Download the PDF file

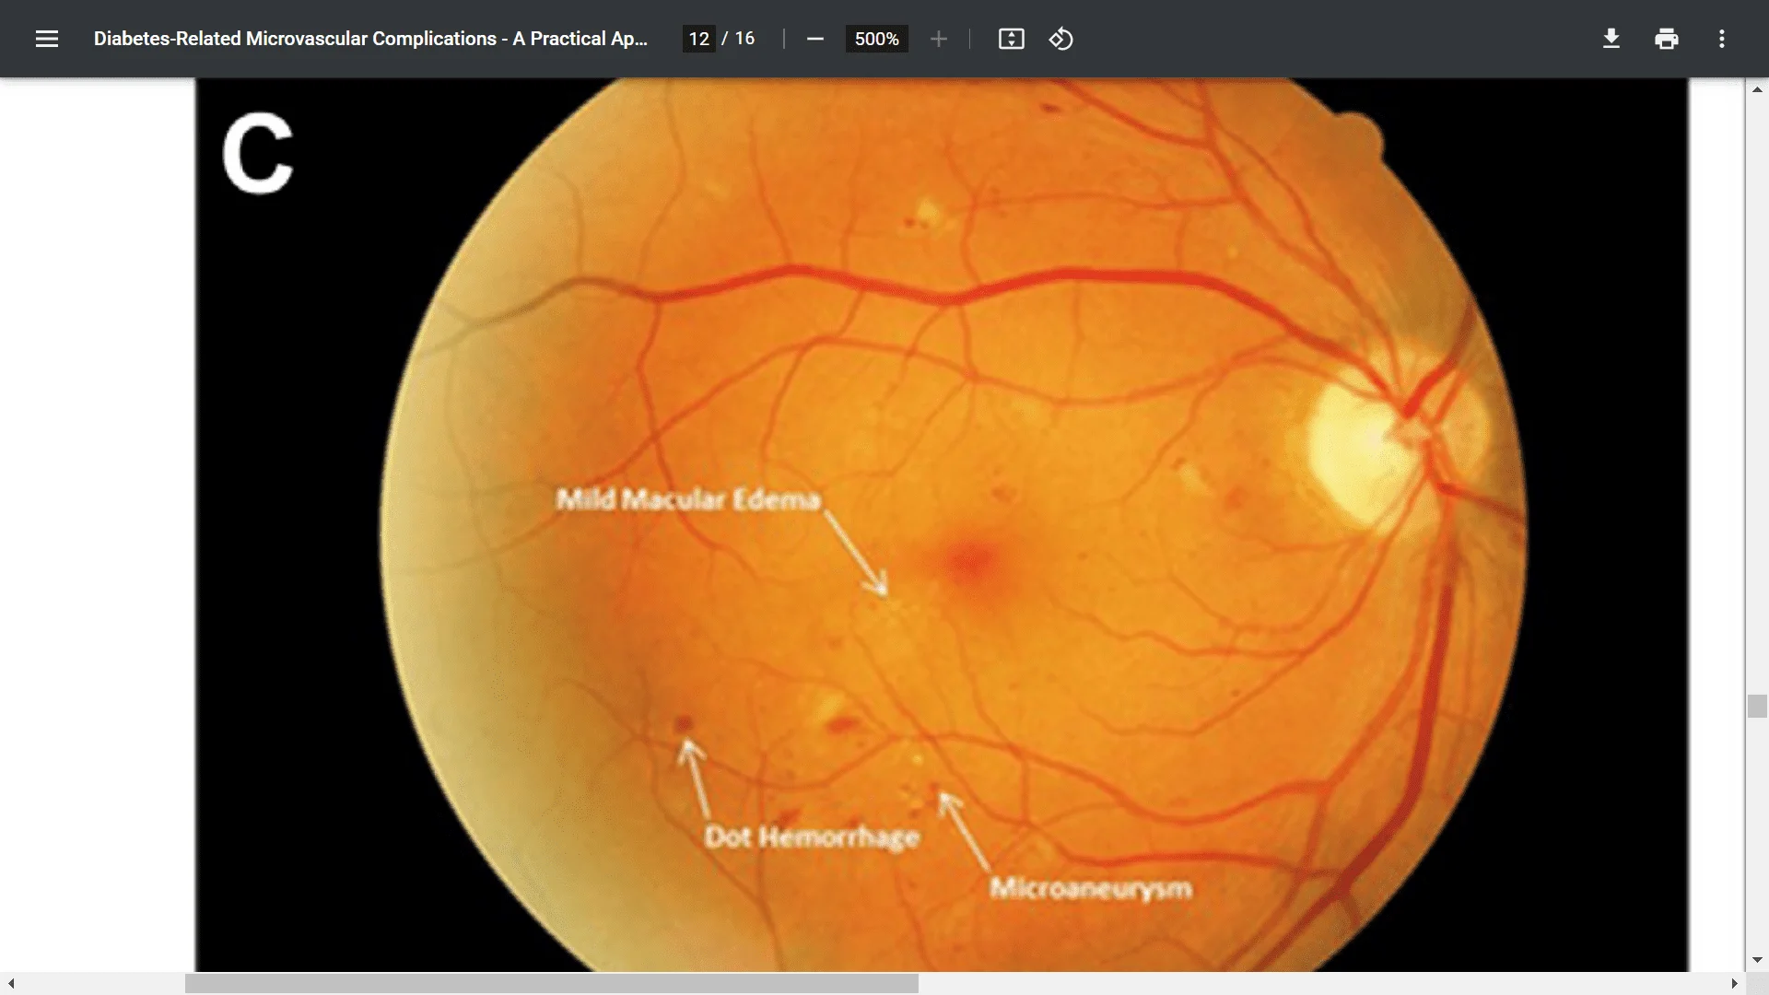click(1611, 39)
